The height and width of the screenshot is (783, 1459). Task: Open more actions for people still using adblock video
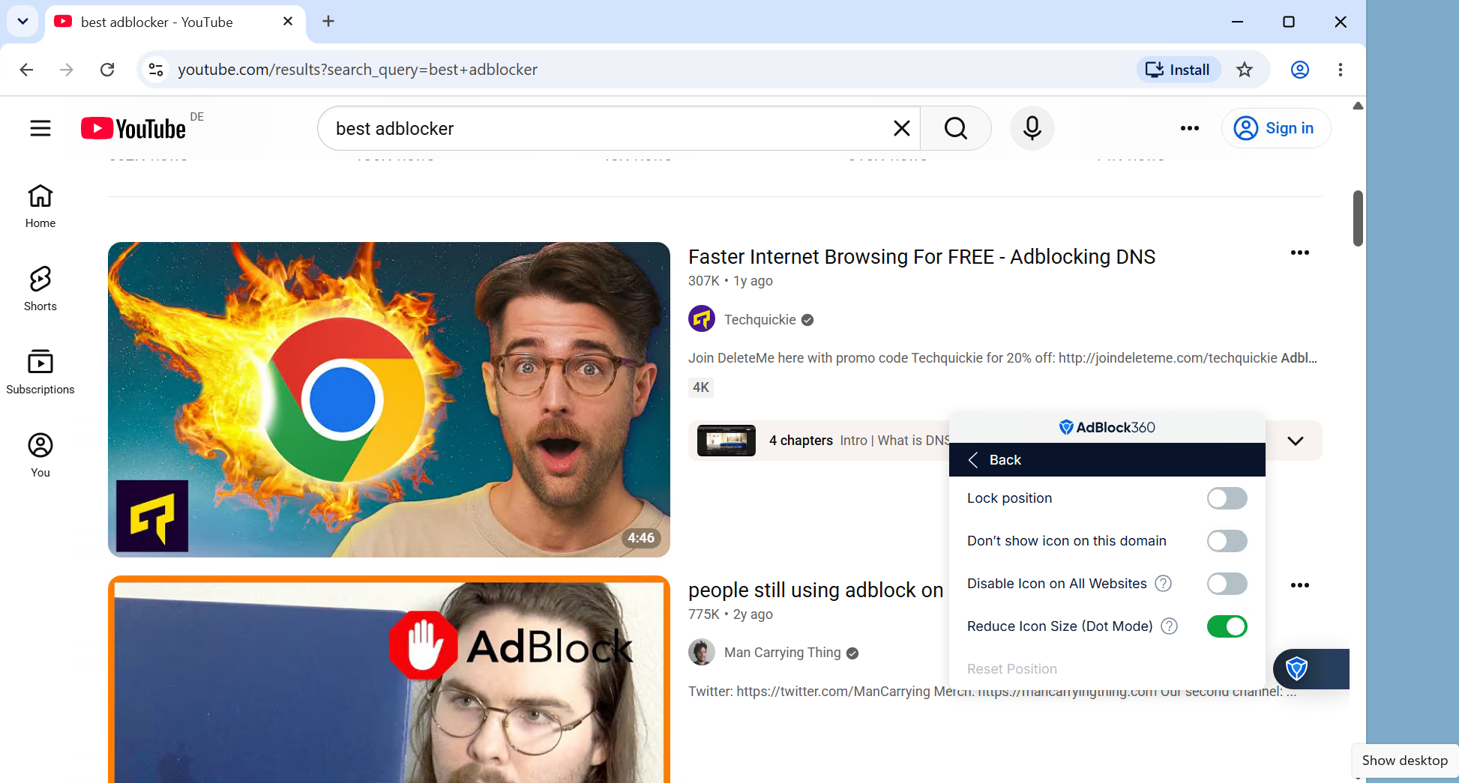click(1300, 585)
